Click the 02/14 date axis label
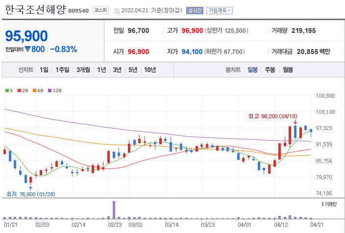Screen dimensions: 345x233 pos(78,225)
